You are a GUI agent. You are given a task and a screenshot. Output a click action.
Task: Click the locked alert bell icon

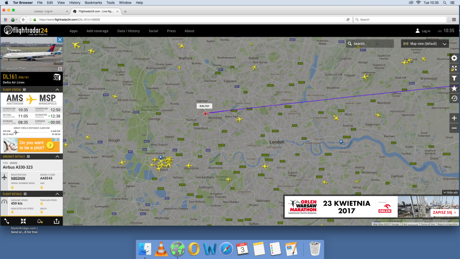40,221
